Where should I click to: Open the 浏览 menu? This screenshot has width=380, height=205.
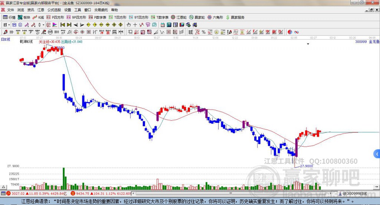pos(21,10)
